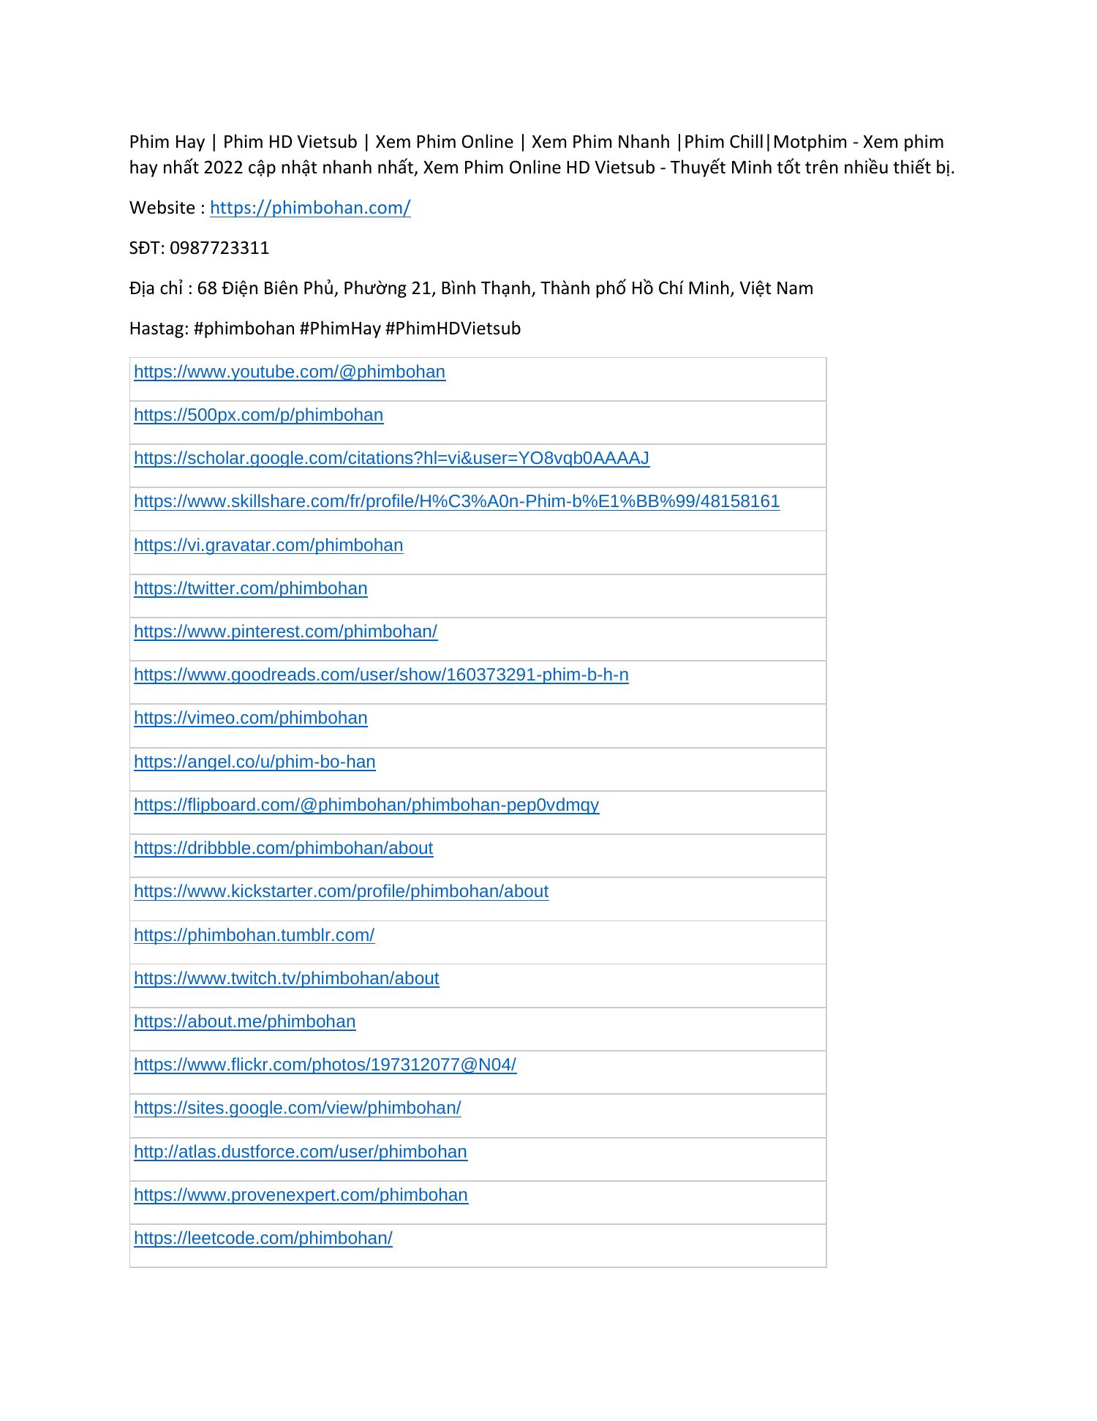Click the Goodreads user profile link

point(381,675)
